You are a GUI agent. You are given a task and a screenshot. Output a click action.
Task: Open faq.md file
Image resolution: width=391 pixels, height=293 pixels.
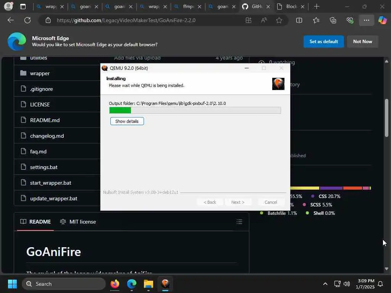pos(38,152)
